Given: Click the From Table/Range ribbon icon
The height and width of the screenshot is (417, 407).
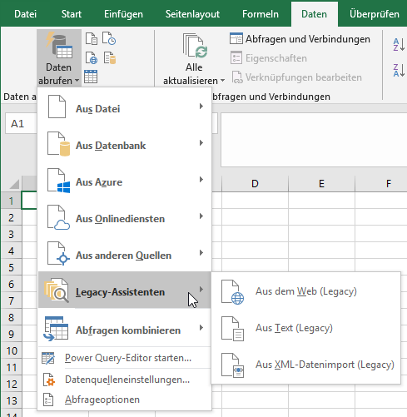Looking at the screenshot, I should coord(91,77).
